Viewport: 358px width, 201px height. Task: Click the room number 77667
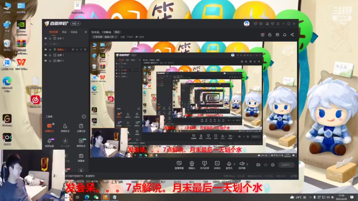pos(130,37)
